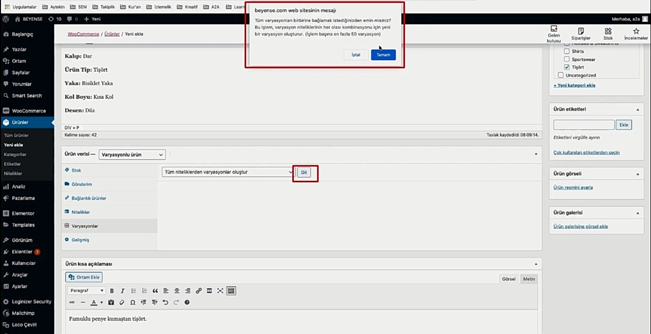Insert the Read More tag
651x334 pixels.
coord(209,291)
